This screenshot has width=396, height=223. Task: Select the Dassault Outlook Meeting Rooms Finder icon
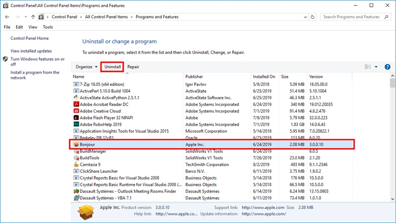tap(76, 191)
